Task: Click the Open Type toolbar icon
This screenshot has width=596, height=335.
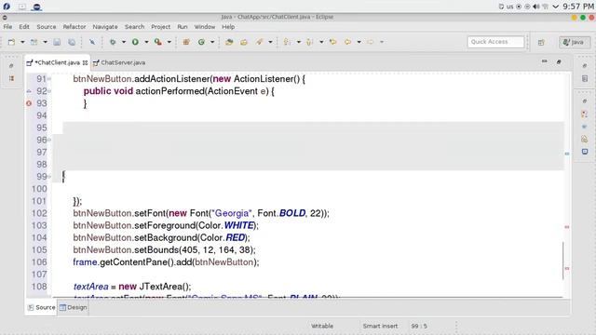Action: 229,42
